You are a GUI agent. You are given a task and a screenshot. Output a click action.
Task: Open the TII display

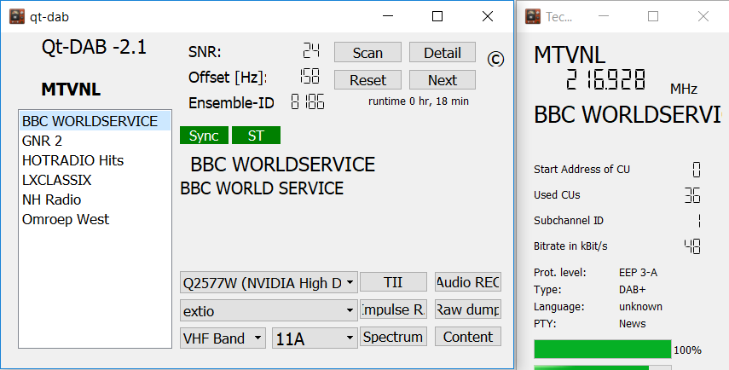click(393, 282)
